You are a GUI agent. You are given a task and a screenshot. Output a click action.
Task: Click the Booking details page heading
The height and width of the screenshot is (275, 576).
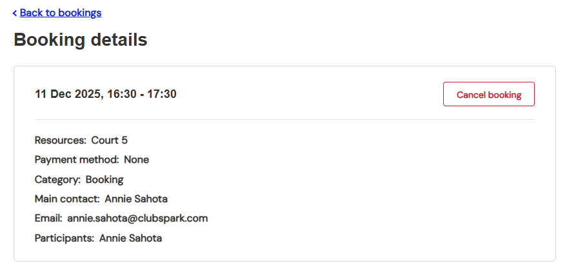(x=81, y=40)
